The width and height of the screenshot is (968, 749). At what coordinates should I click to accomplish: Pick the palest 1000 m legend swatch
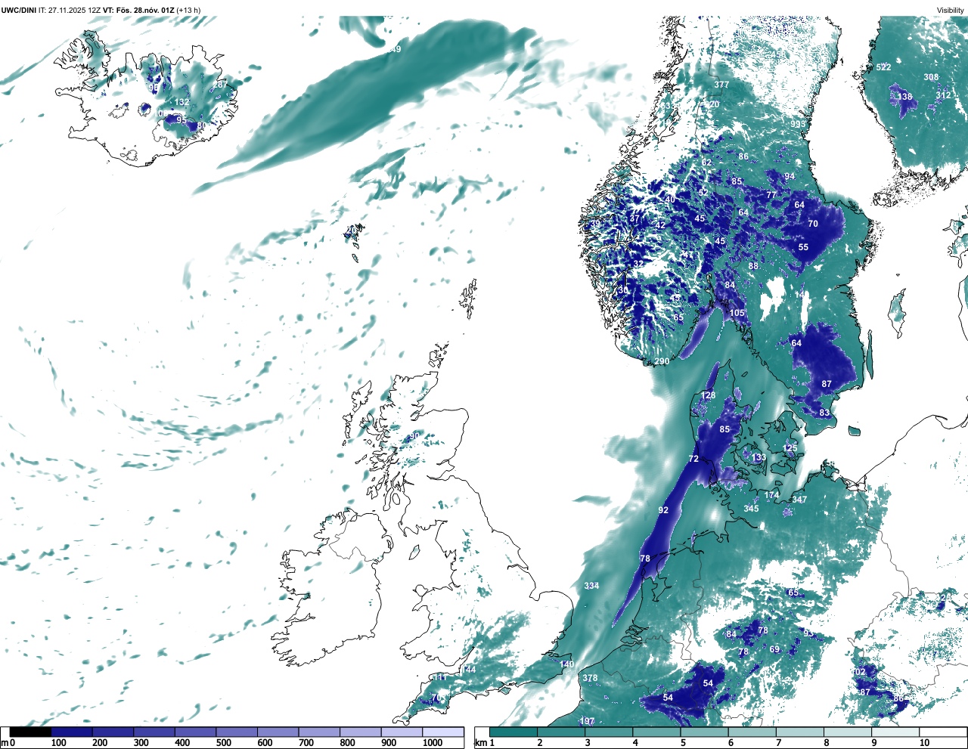point(443,732)
